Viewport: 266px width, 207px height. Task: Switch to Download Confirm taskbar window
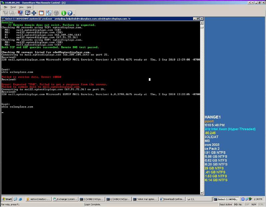(172, 199)
